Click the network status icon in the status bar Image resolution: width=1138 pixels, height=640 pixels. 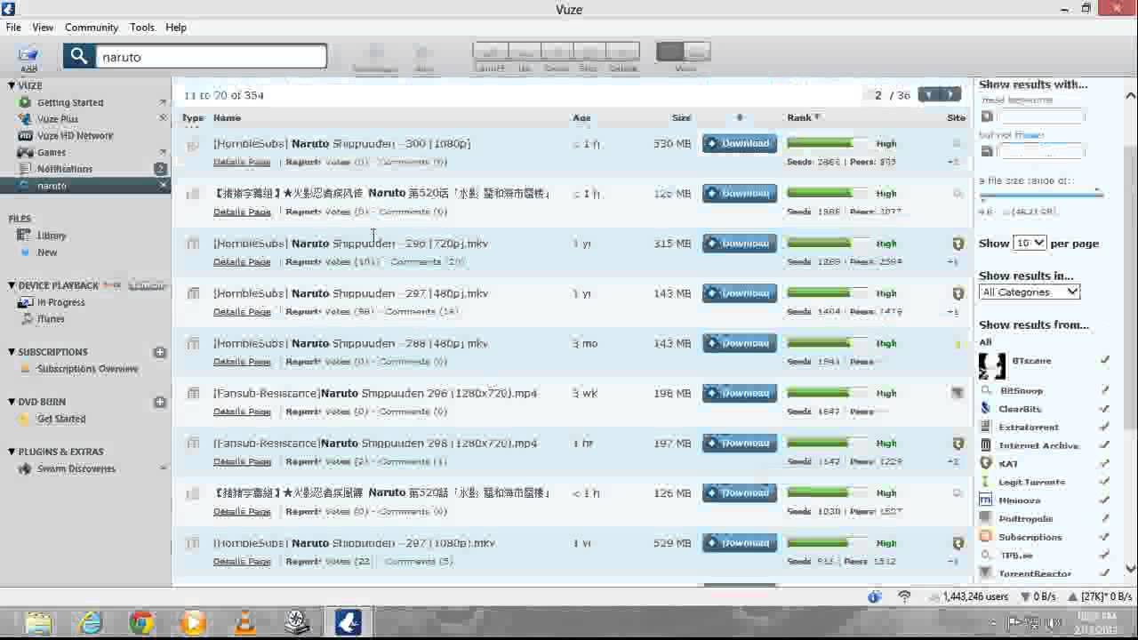[x=904, y=596]
